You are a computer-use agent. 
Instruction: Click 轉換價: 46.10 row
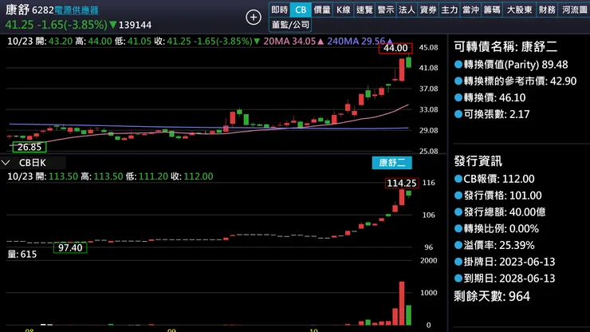[490, 97]
